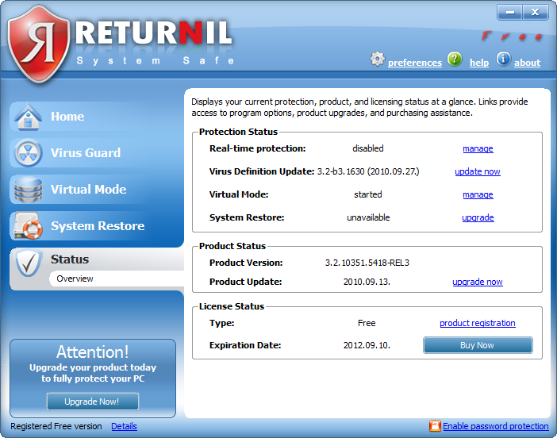The width and height of the screenshot is (557, 438).
Task: Click the Returnil red shield logo
Action: 38,44
